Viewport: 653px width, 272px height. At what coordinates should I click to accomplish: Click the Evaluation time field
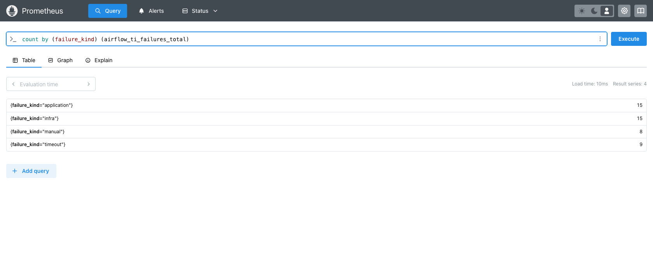pos(51,84)
